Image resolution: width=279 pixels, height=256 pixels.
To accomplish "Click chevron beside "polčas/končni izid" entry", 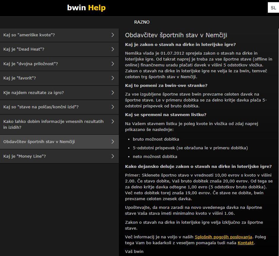I will (113, 107).
